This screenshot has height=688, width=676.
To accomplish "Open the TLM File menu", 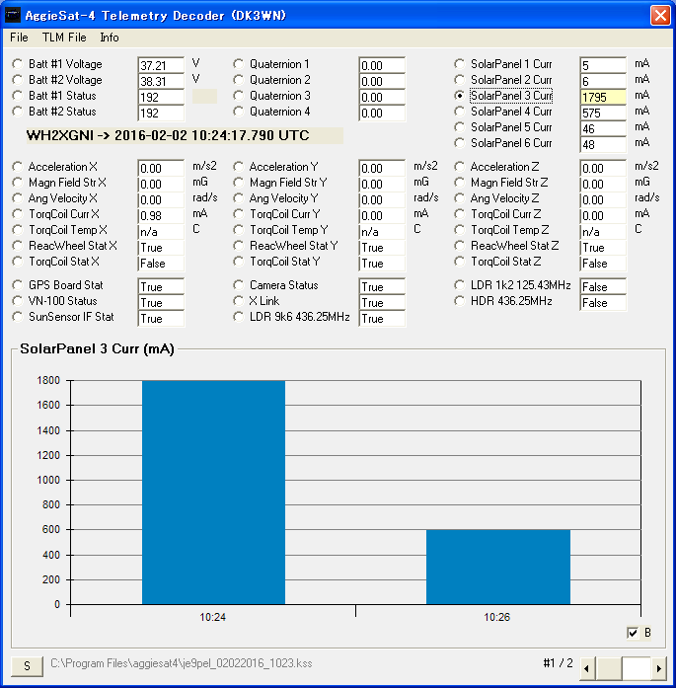I will (x=64, y=38).
